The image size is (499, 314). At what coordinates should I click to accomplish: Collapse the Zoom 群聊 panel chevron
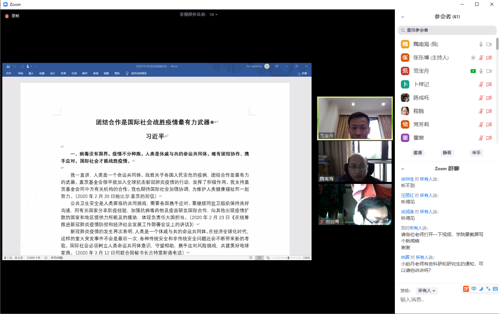[403, 169]
